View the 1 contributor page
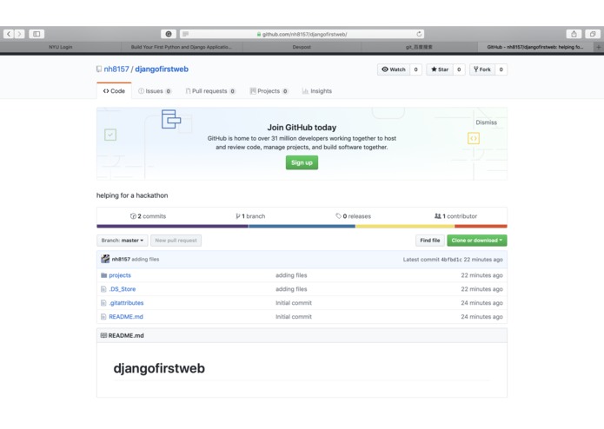Viewport: 604px width, 429px height. (x=455, y=216)
